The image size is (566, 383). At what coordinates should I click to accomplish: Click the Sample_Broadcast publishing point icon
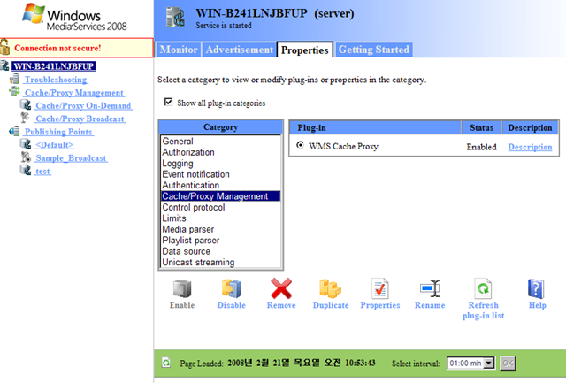(x=26, y=157)
